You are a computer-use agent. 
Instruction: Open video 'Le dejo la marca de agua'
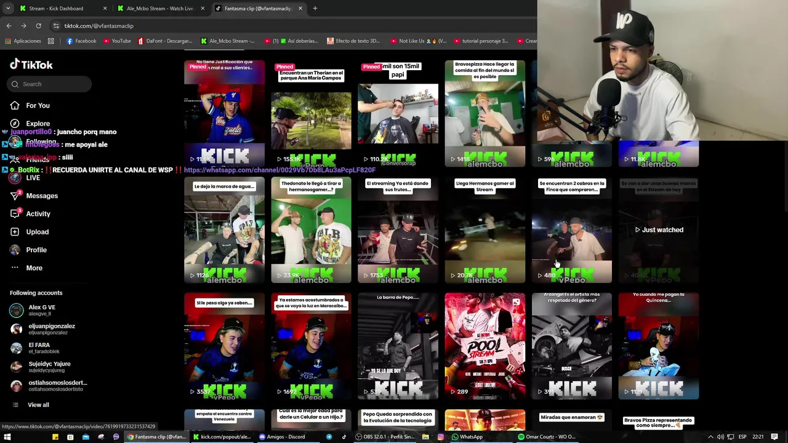224,230
